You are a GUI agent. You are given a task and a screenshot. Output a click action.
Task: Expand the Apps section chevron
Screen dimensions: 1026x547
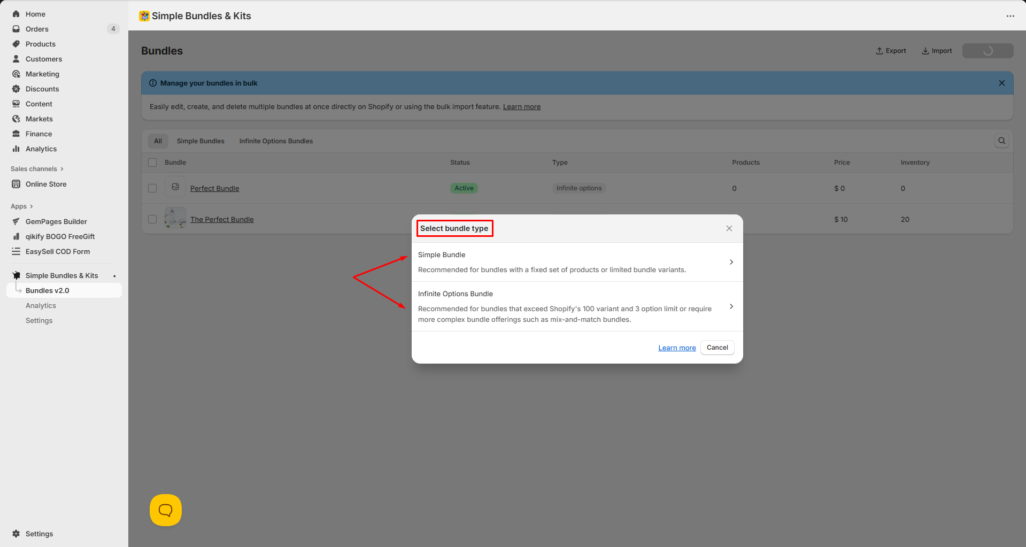32,206
